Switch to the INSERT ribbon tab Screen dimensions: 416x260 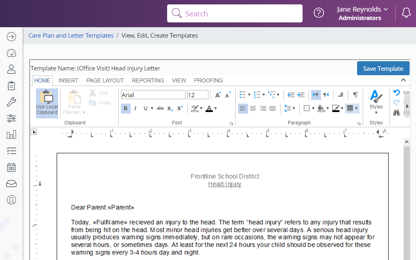pyautogui.click(x=68, y=80)
